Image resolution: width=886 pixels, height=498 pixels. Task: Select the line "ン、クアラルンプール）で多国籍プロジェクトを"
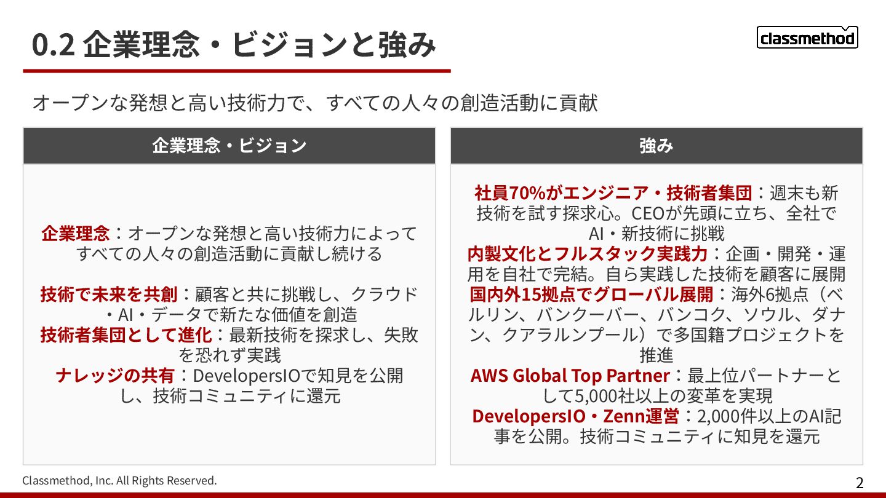point(657,335)
